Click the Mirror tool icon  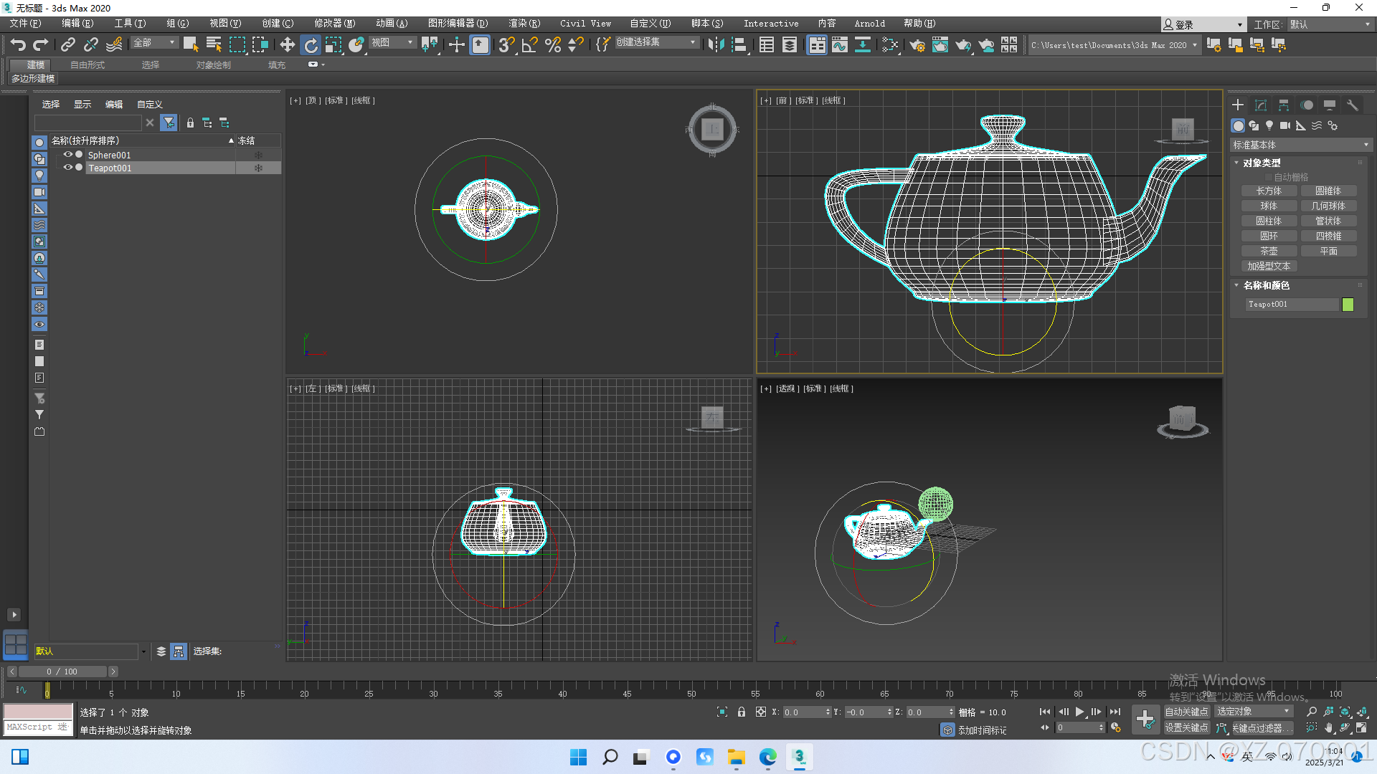pos(716,45)
